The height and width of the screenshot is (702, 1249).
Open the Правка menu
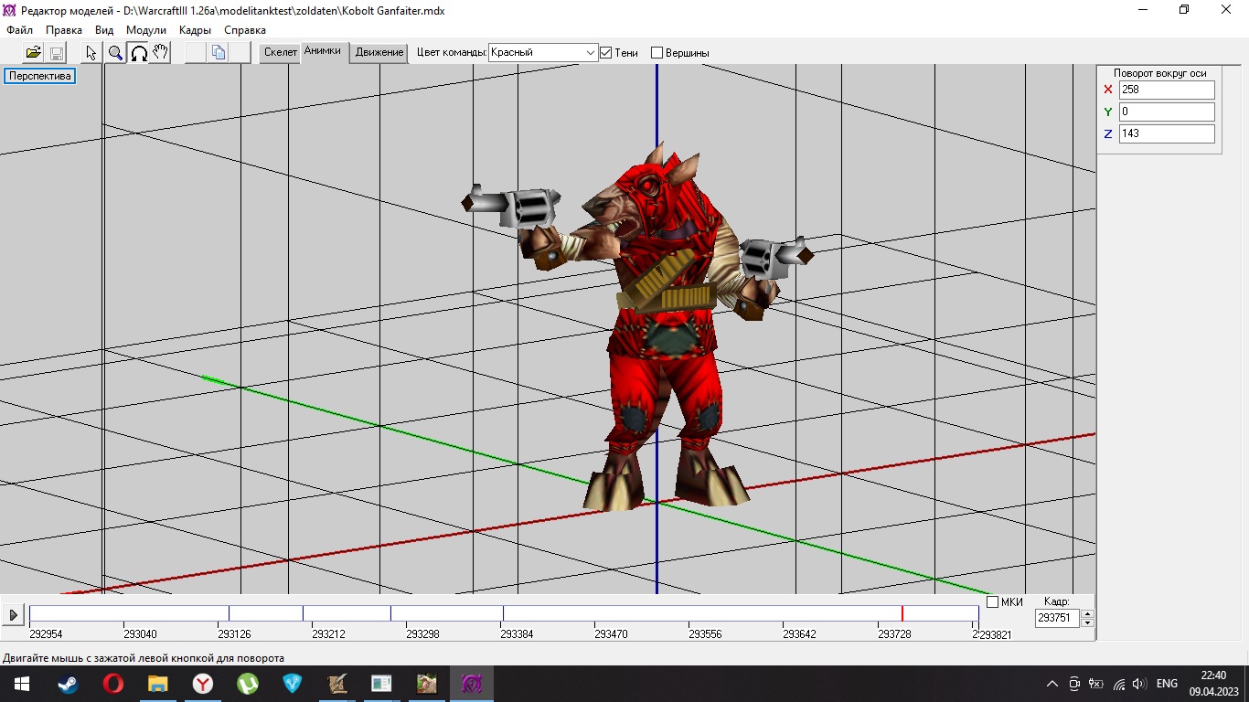pos(64,30)
